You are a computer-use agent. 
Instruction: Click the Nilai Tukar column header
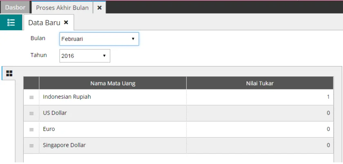click(260, 83)
